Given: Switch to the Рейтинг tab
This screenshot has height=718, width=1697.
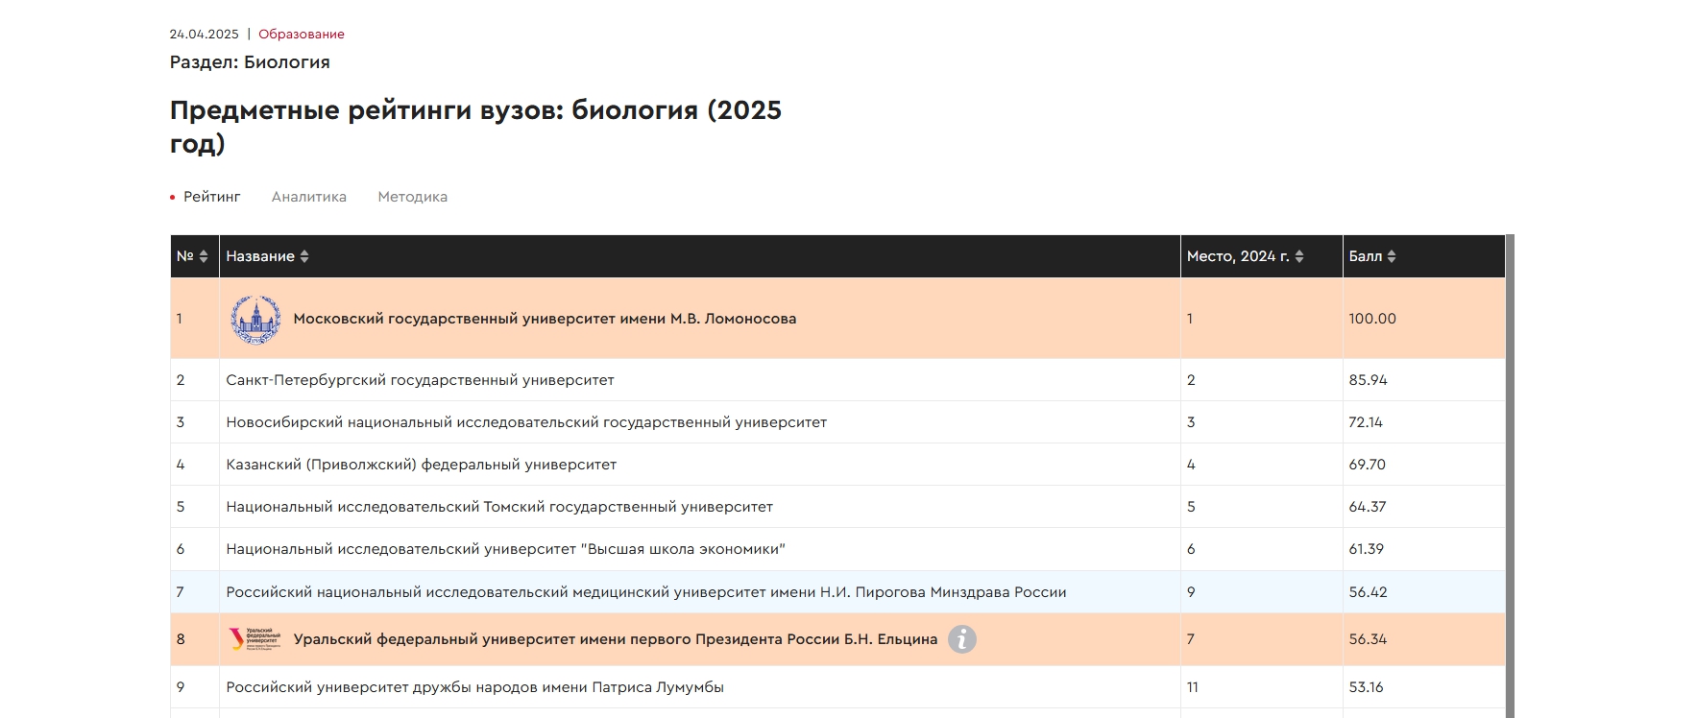Looking at the screenshot, I should coord(211,197).
